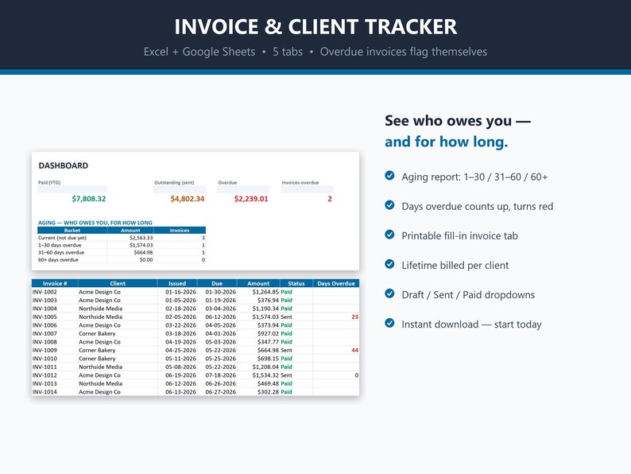Click the Invoices overdue count 2
The width and height of the screenshot is (631, 474).
(330, 199)
